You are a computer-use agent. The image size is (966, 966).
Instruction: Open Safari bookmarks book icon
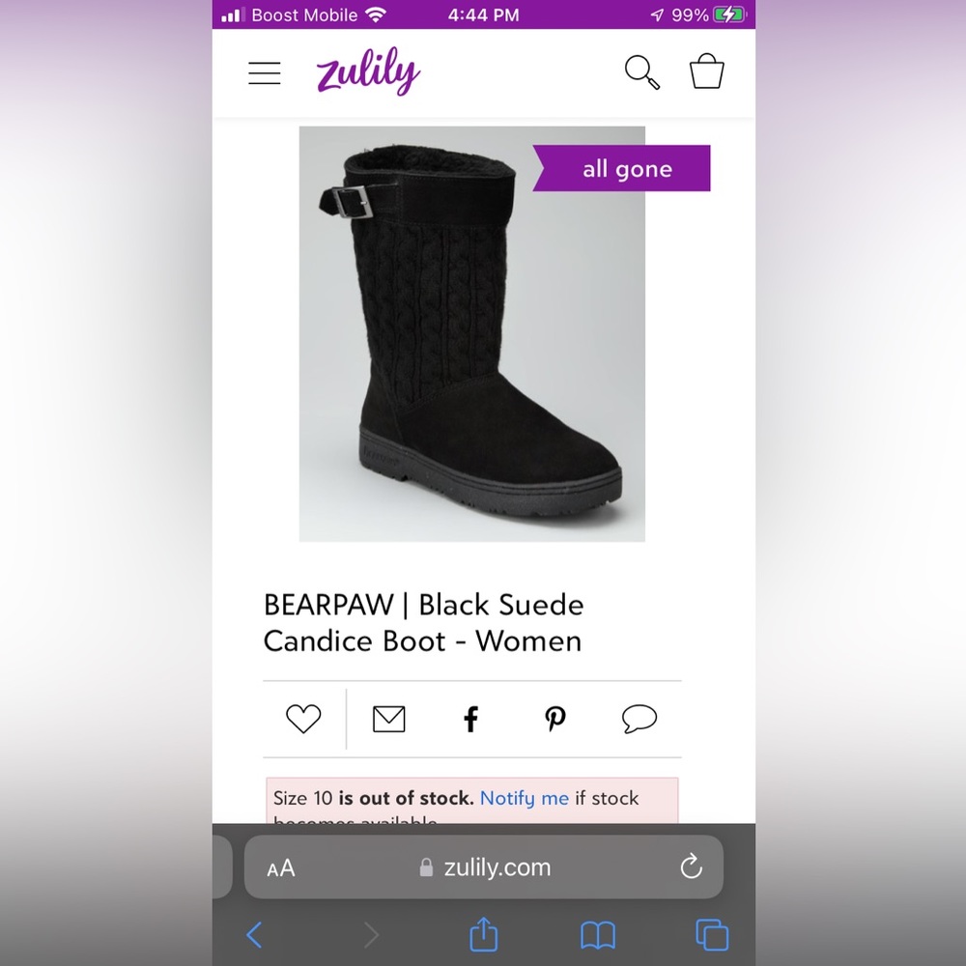coord(598,935)
